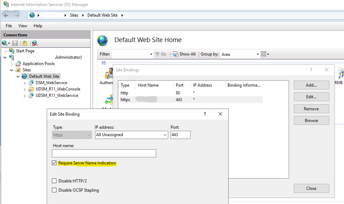This screenshot has width=344, height=204.
Task: Click the Edit Site Binding help question mark
Action: [x=205, y=114]
